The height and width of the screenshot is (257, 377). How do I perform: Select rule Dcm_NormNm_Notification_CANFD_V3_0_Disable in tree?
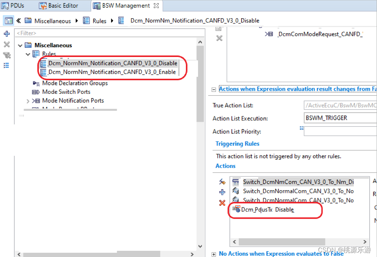pos(113,63)
